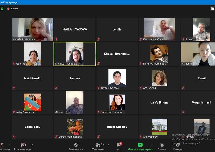Click the green encryption shield icon
This screenshot has width=215, height=152.
click(x=2, y=8)
